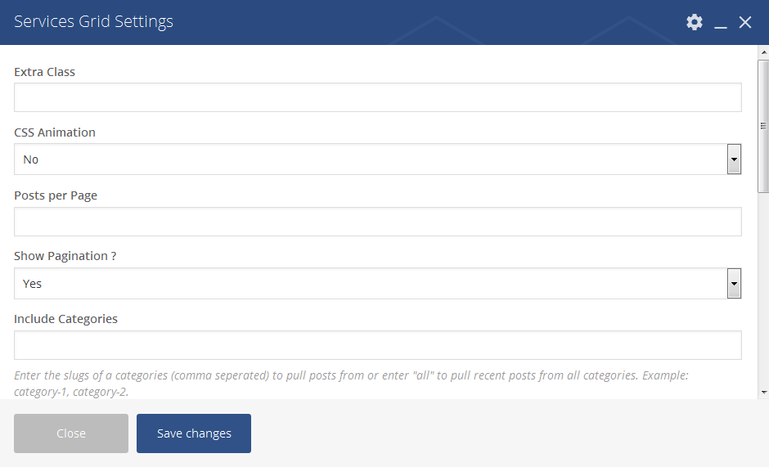Open the gear settings icon in header

click(x=695, y=22)
